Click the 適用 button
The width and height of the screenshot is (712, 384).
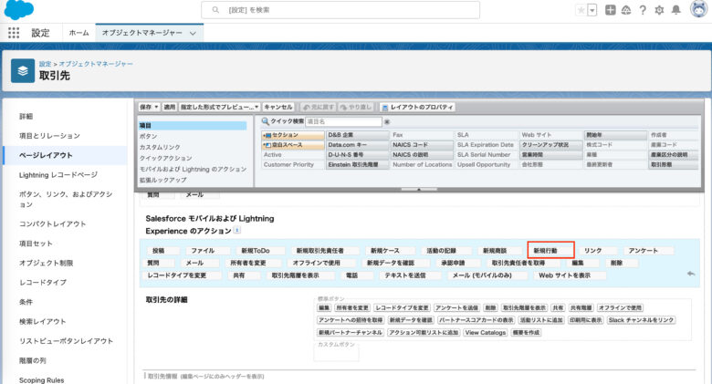(170, 107)
